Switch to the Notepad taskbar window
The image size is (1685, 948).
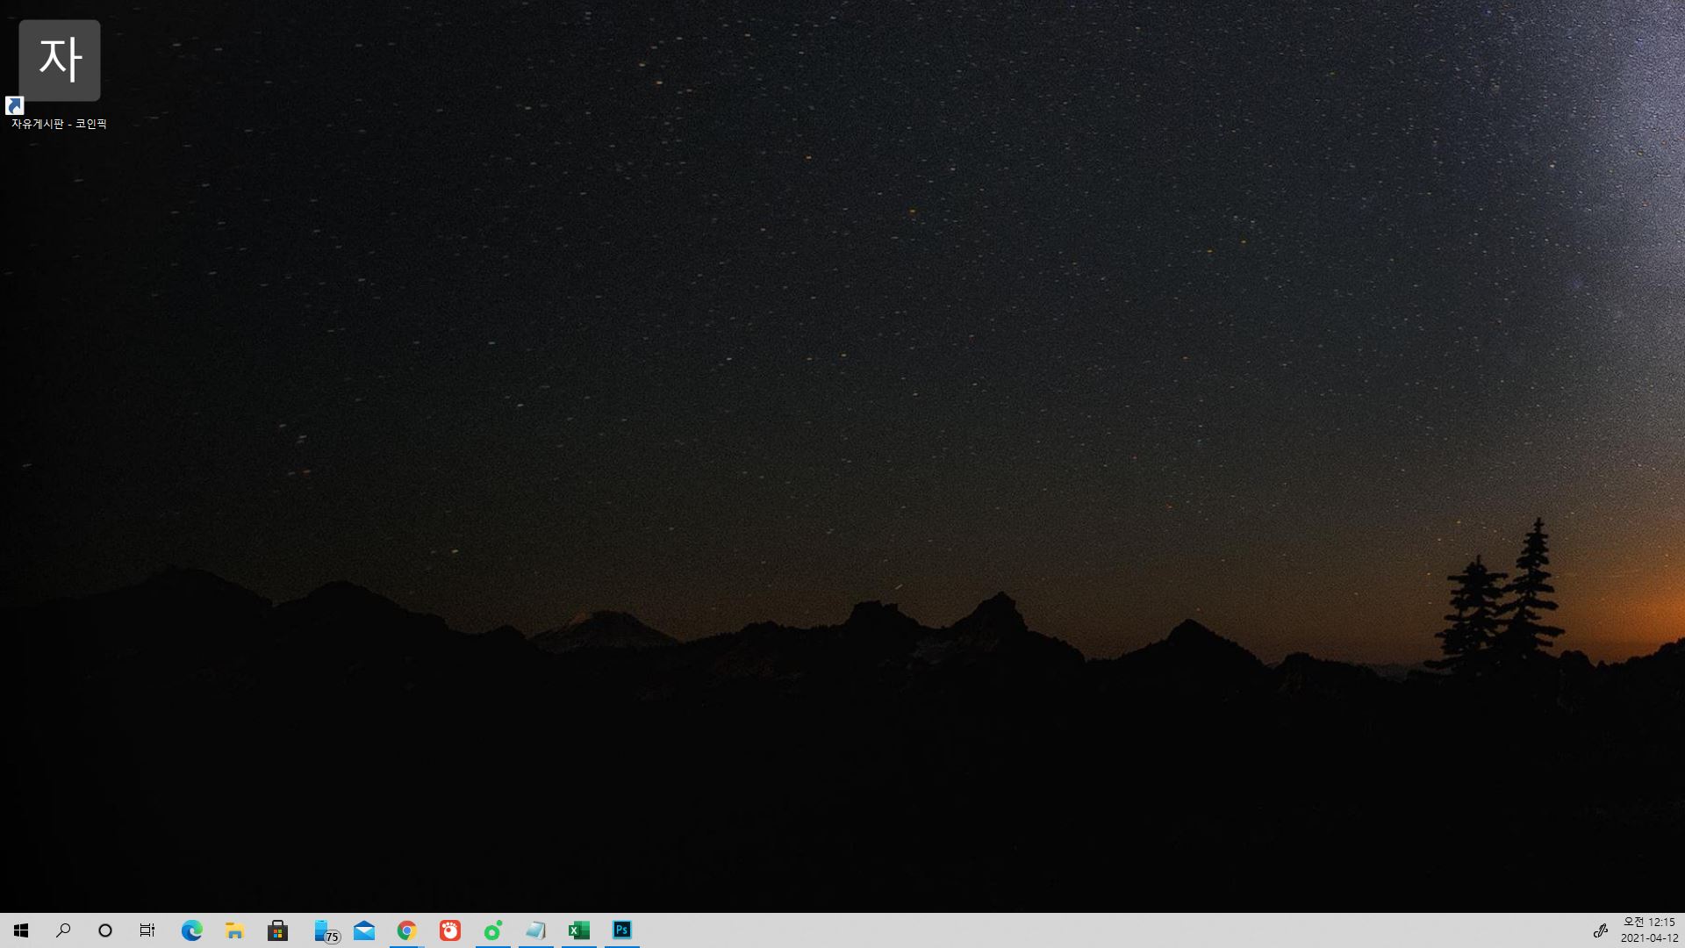point(535,930)
